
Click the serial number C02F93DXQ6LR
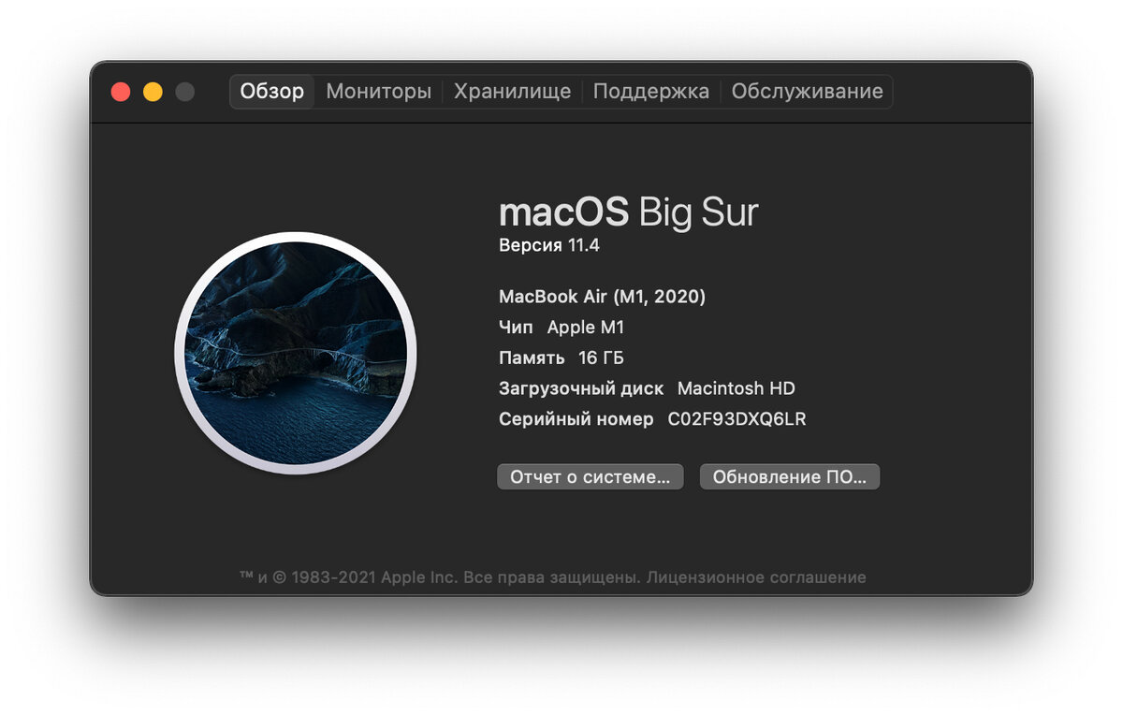pos(737,419)
